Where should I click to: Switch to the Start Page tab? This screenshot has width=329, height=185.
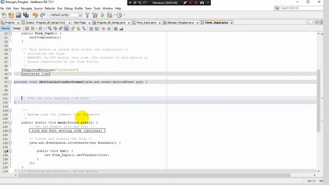point(80,23)
